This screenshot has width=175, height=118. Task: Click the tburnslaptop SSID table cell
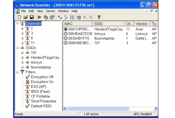[104, 38]
